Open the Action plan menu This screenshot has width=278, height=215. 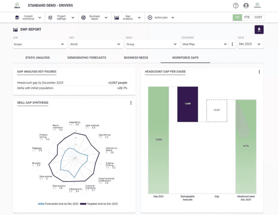click(161, 18)
